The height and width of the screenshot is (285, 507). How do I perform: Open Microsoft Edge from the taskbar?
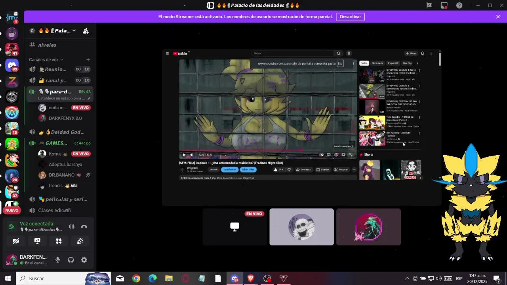(x=152, y=279)
